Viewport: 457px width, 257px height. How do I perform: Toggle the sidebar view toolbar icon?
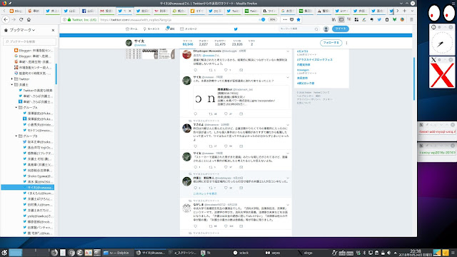[x=341, y=19]
